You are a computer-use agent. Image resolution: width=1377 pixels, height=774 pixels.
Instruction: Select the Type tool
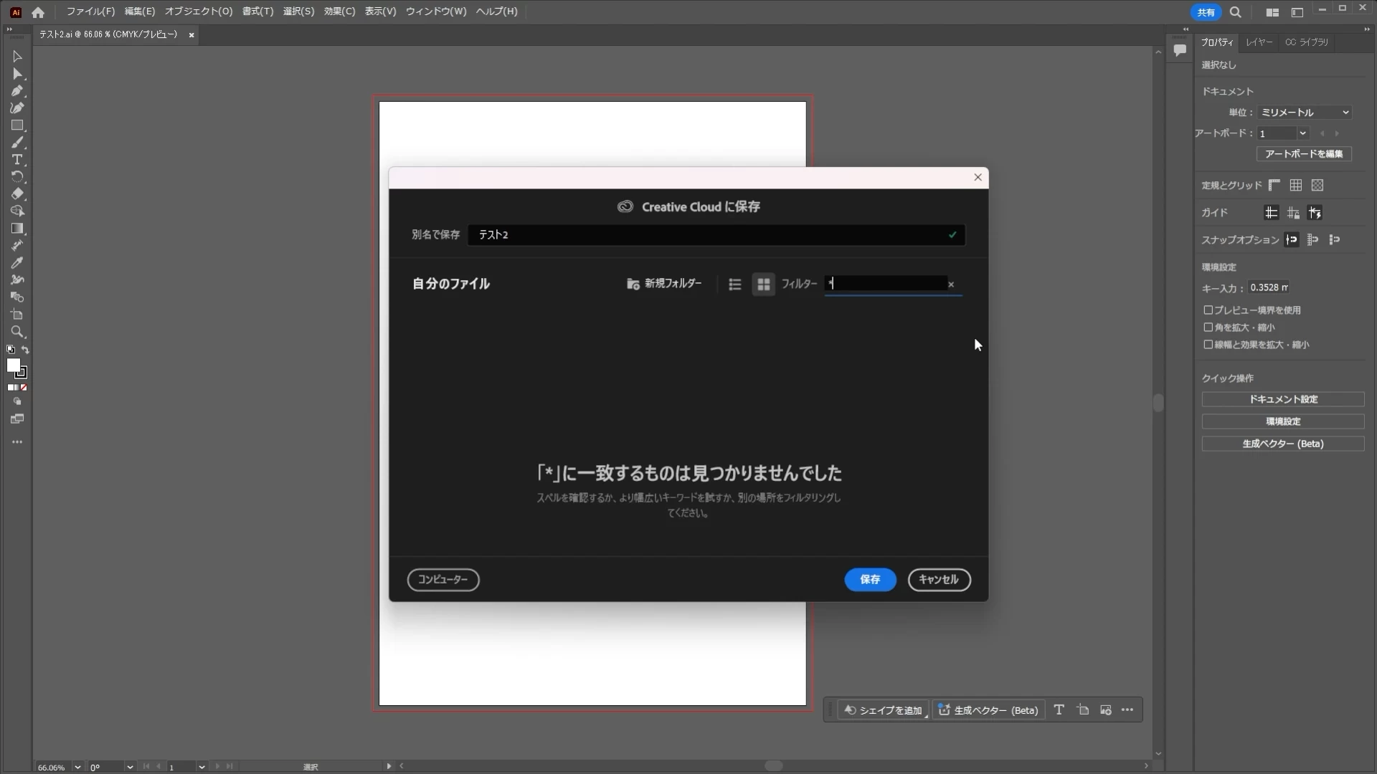click(x=17, y=160)
